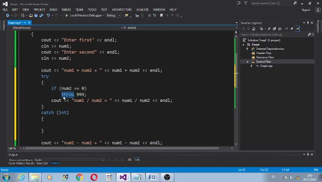
Task: Click the bookmark icon in the toolbar
Action: [161, 16]
